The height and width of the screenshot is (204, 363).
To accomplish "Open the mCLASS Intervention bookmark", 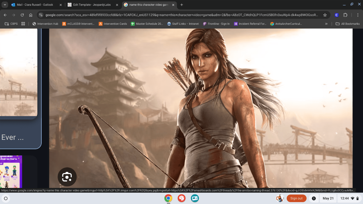I will [78, 24].
